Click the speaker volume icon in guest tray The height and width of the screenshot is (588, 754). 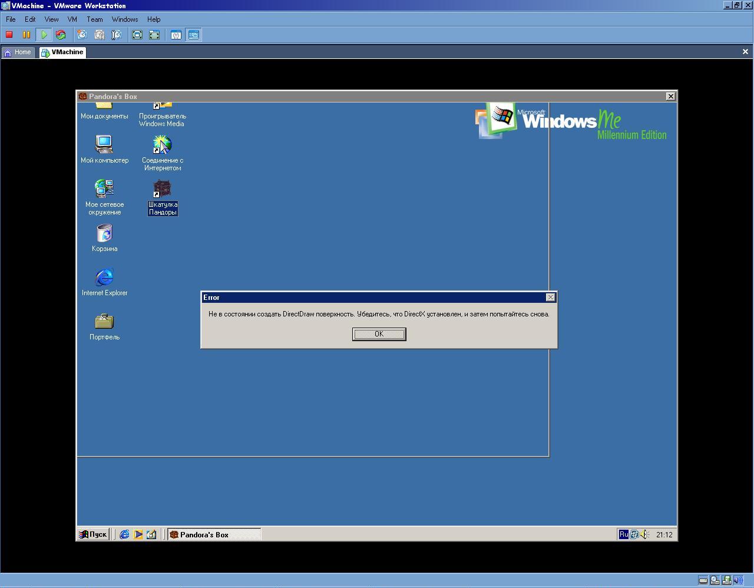tap(645, 534)
